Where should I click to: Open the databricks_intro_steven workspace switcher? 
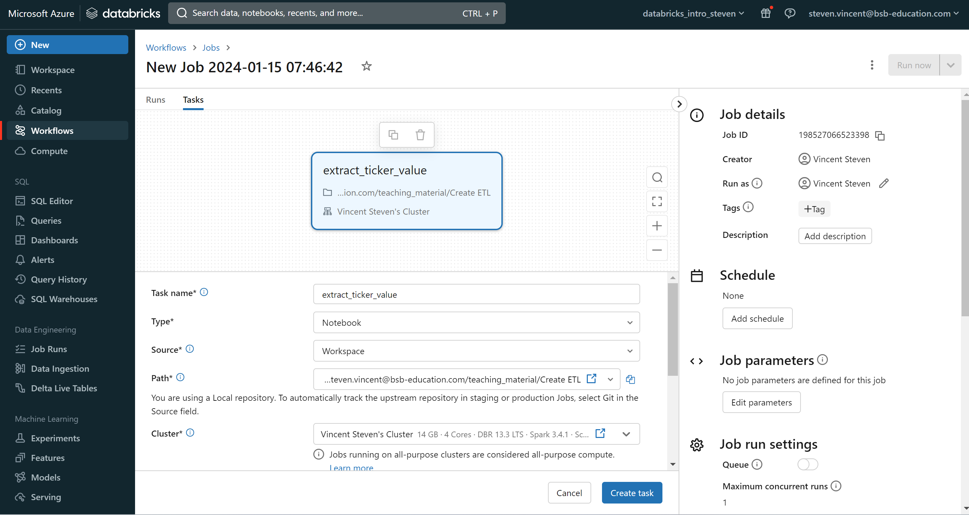693,13
